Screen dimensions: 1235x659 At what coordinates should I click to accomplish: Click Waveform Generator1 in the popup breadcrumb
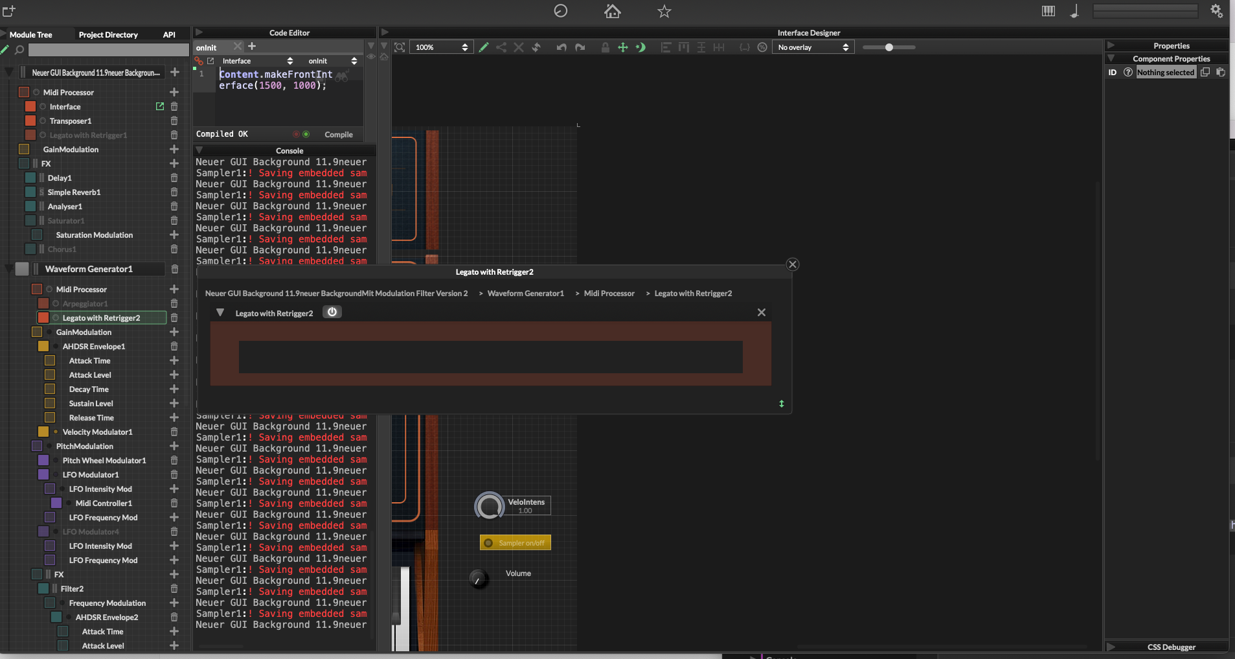[x=525, y=294]
